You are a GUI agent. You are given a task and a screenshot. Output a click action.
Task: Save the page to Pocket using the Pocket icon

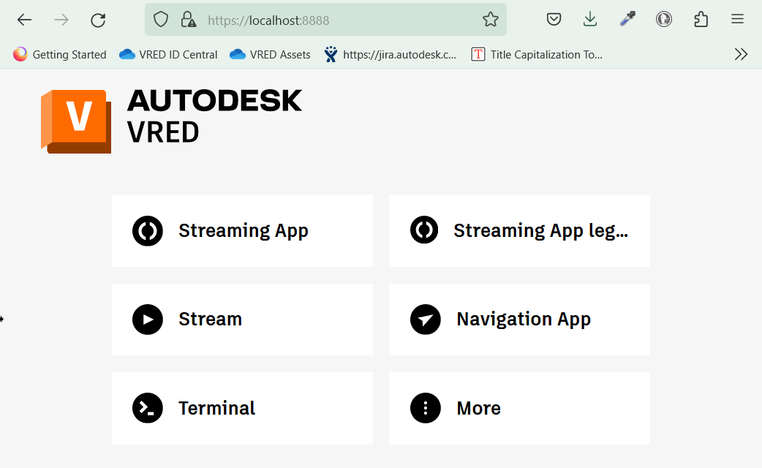pyautogui.click(x=554, y=20)
